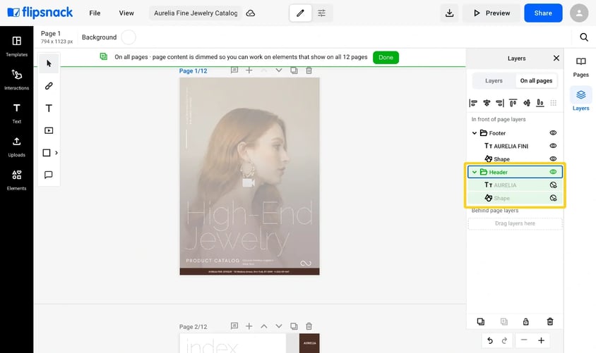Open Preview mode
This screenshot has width=596, height=353.
[491, 13]
